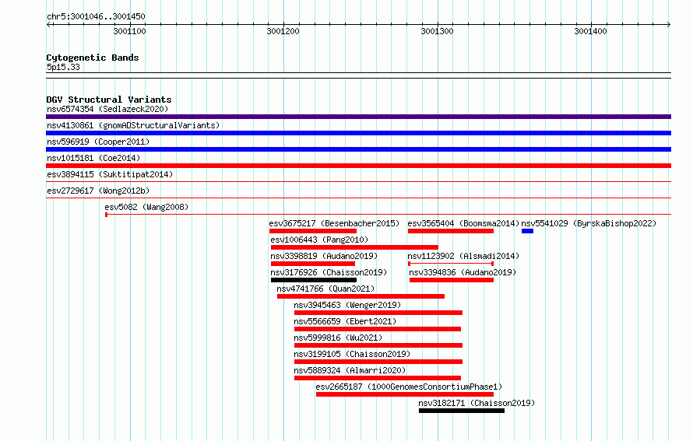Open nsv3199105 (Chaisson2019) label
The height and width of the screenshot is (441, 693).
352,354
